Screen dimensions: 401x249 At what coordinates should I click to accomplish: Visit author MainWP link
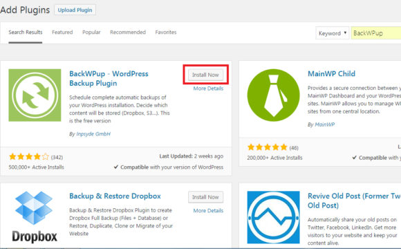[324, 124]
